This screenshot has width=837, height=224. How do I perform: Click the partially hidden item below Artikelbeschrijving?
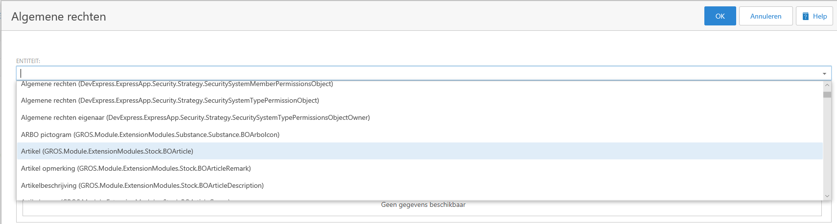coord(125,198)
